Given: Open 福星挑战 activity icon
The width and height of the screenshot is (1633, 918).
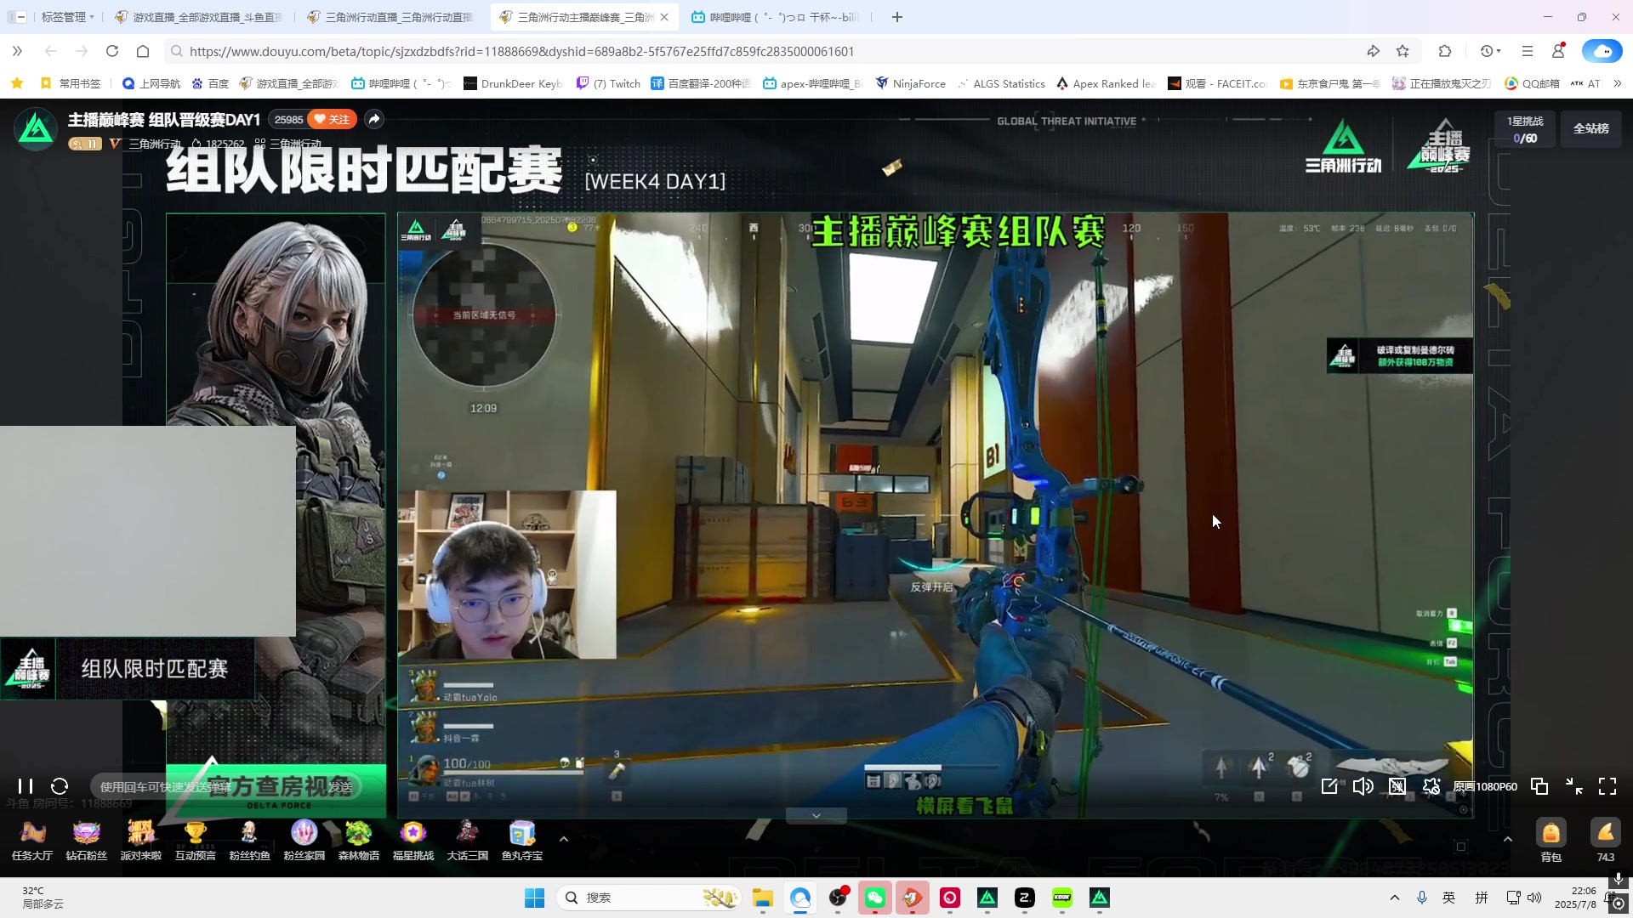Looking at the screenshot, I should click(413, 840).
